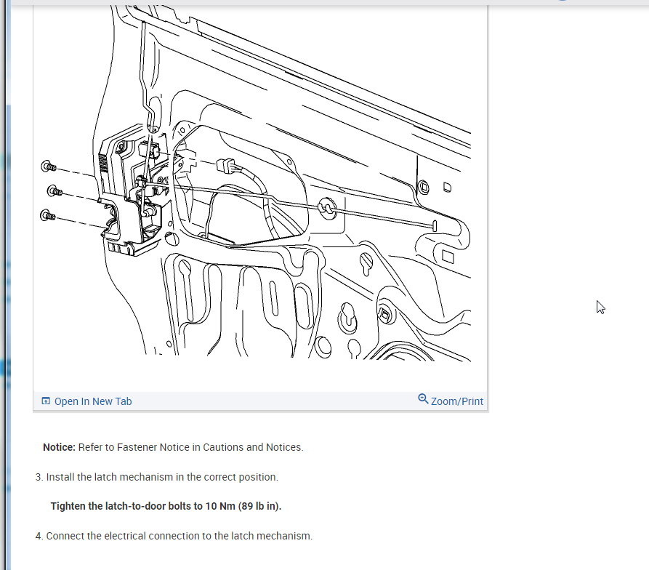Image resolution: width=649 pixels, height=570 pixels.
Task: Click the torque spec '10 Nm (89 lb in)' line
Action: (x=166, y=506)
